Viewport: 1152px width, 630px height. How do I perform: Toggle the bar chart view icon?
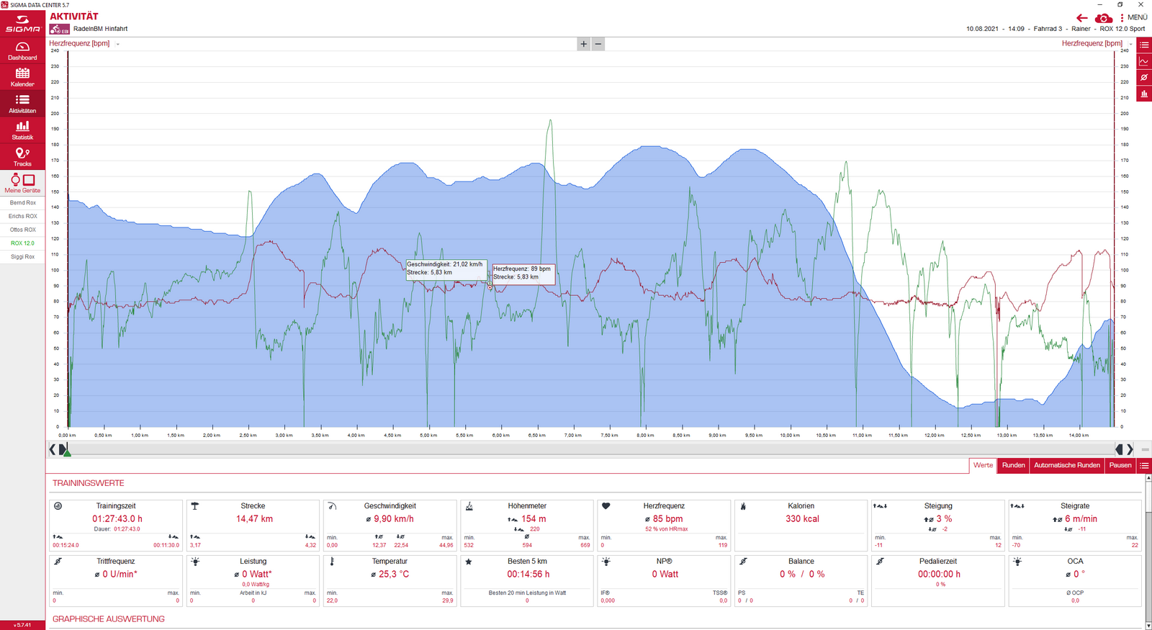(x=1144, y=94)
